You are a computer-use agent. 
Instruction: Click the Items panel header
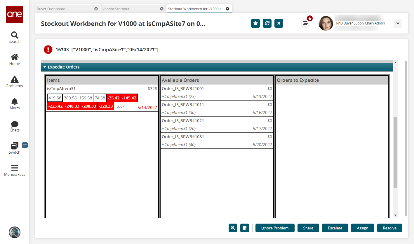102,80
